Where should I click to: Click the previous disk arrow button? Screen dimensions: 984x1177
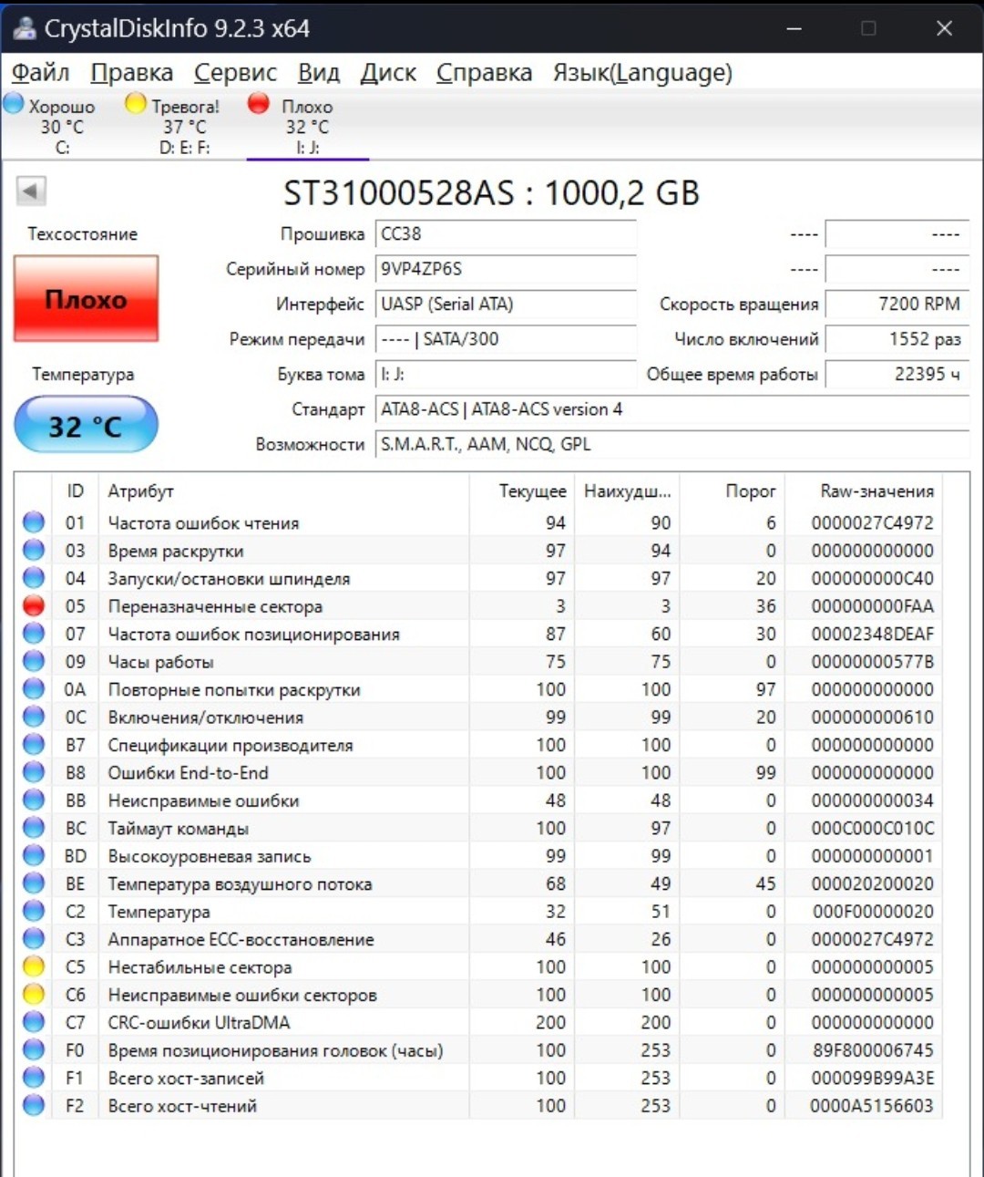(31, 191)
